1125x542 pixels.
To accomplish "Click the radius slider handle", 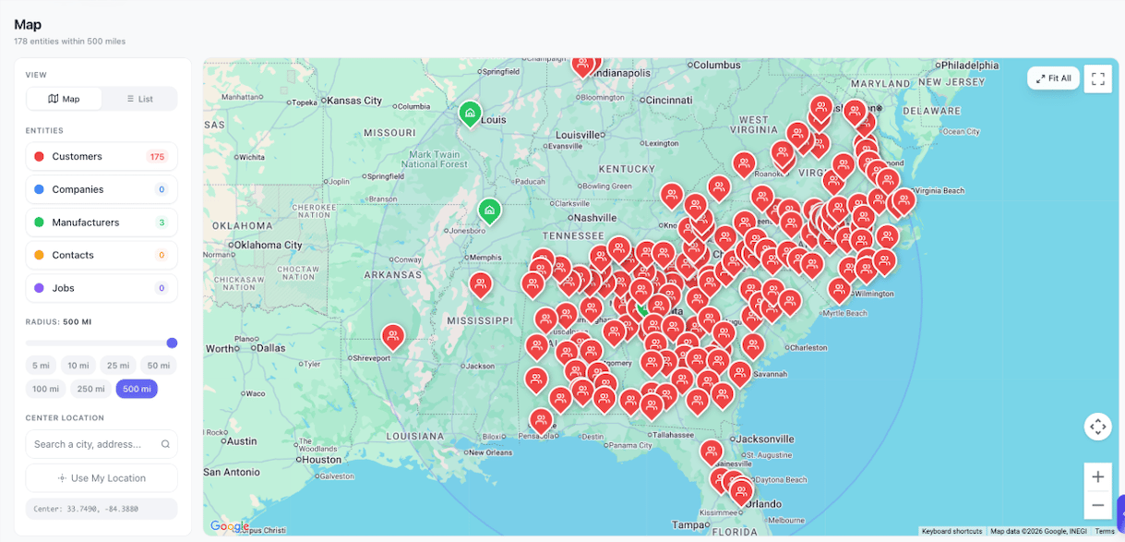I will (172, 343).
